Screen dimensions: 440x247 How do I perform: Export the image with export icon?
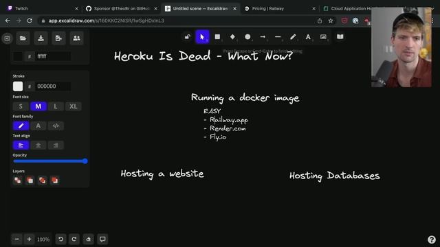point(58,38)
